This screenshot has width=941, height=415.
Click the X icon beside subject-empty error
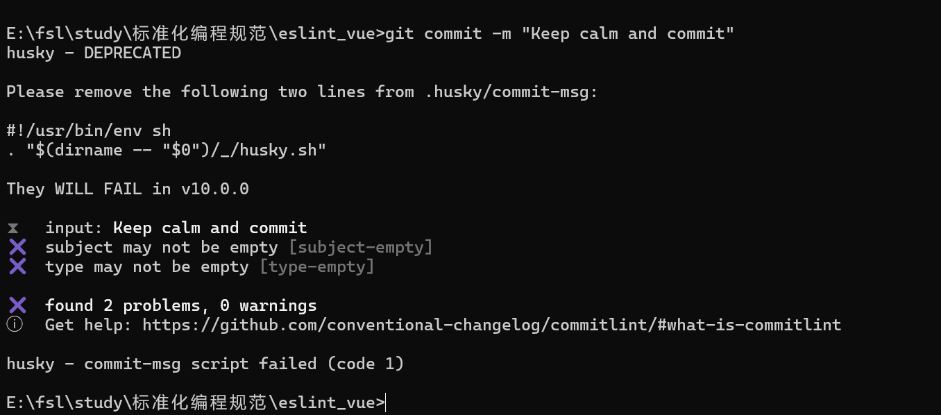(x=17, y=247)
